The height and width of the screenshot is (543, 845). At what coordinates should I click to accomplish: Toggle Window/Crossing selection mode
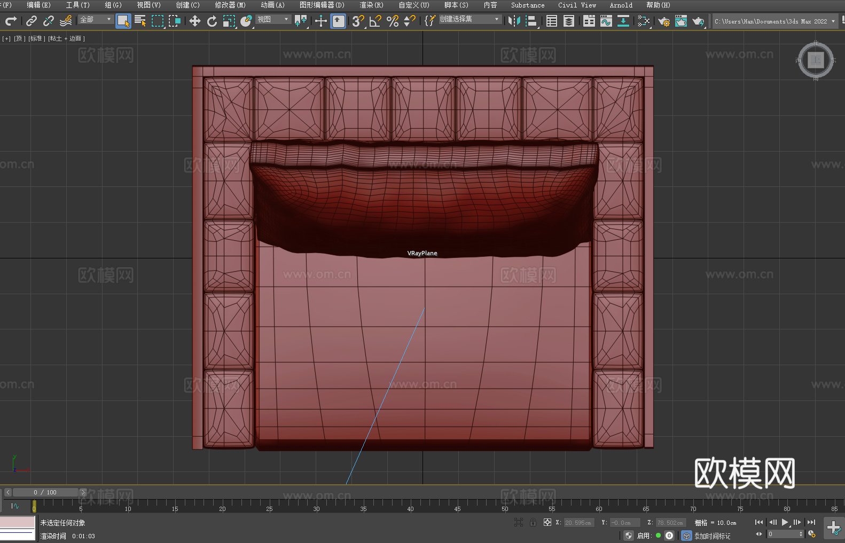pyautogui.click(x=175, y=21)
